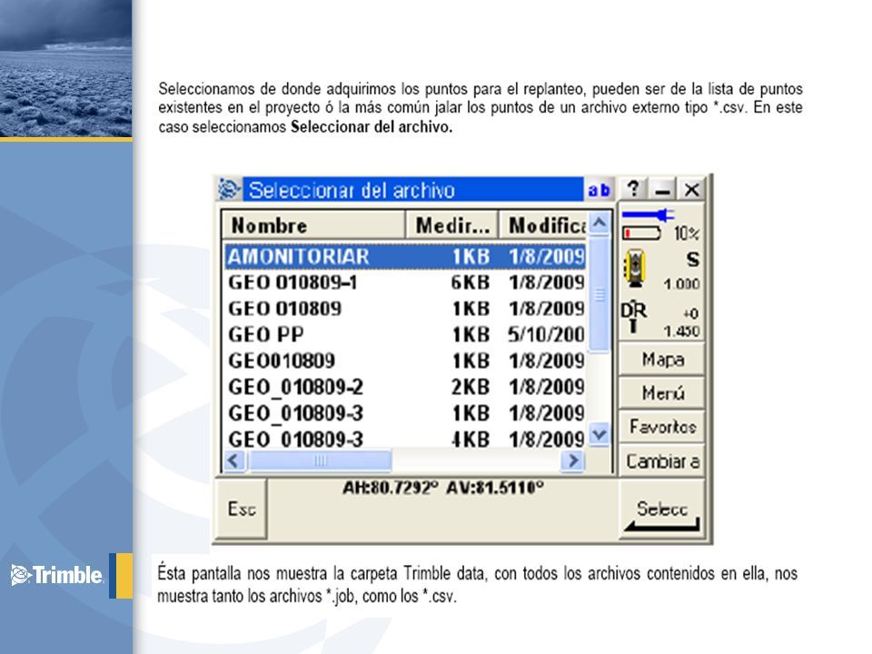Click the 5/10/200 modified date cell
Viewport: 872px width, 654px height.
coord(546,335)
